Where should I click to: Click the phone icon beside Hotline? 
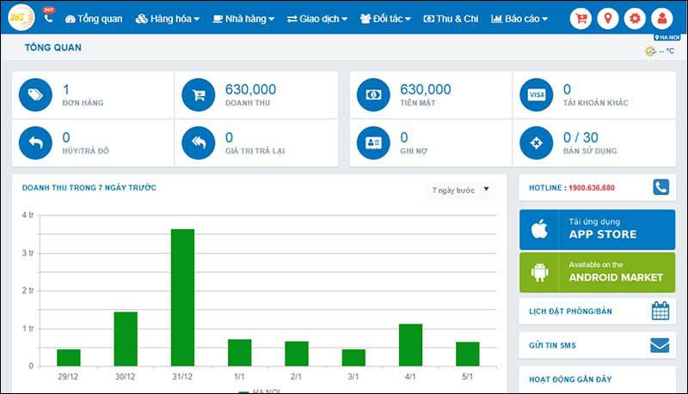point(660,187)
